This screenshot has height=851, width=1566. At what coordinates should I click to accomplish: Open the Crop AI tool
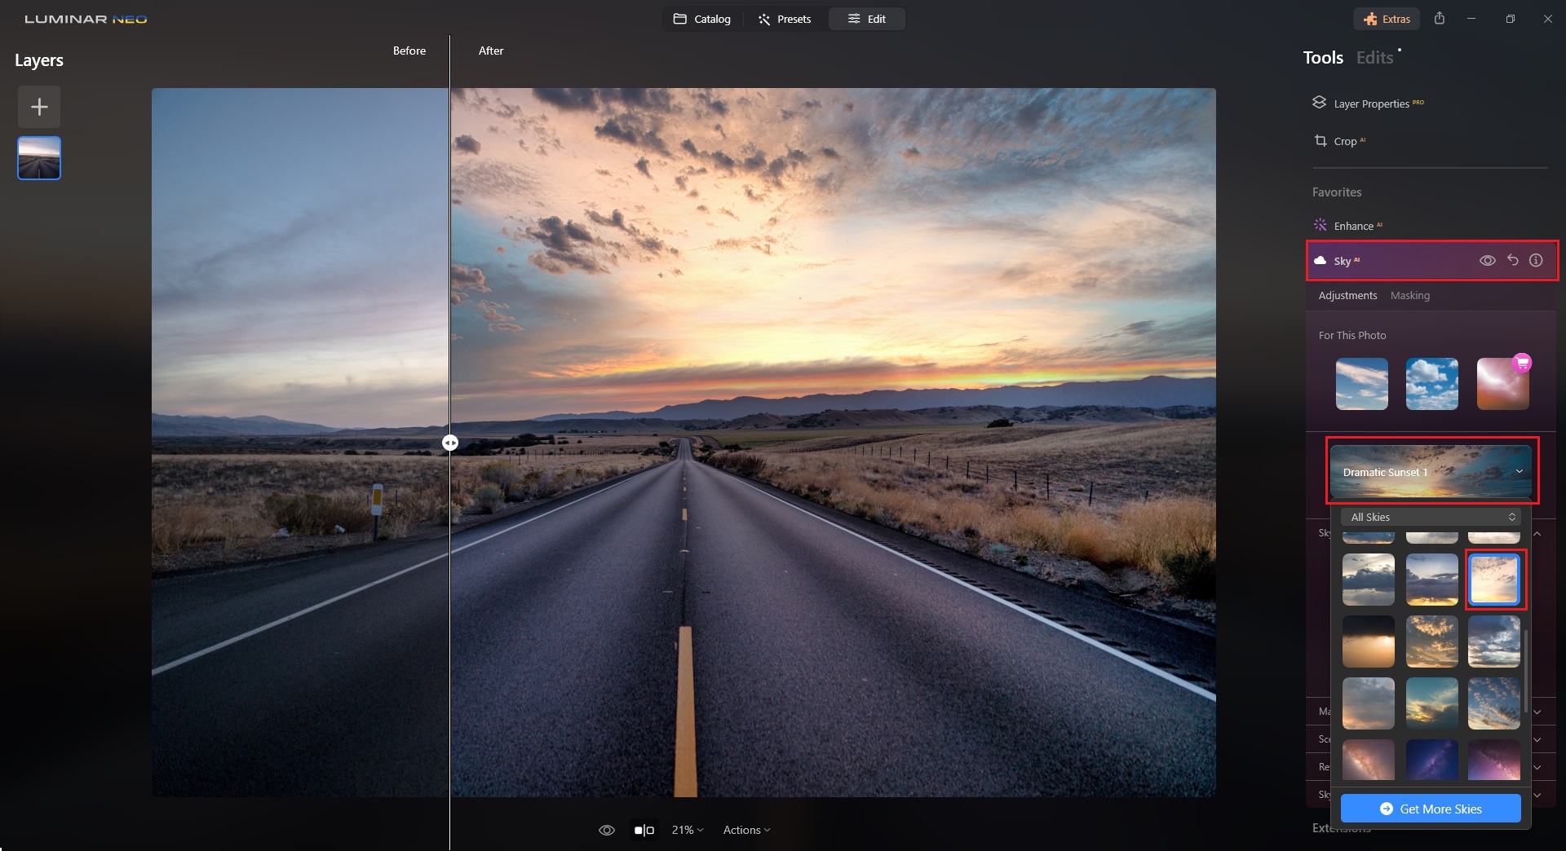click(x=1339, y=141)
